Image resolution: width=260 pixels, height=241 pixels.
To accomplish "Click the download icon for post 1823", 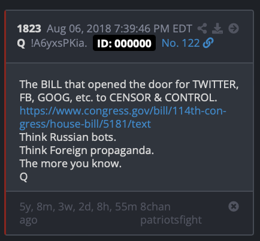I will pos(217,28).
